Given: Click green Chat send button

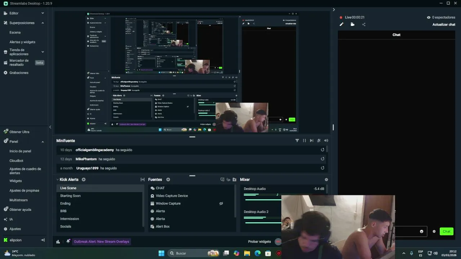Looking at the screenshot, I should click(447, 231).
